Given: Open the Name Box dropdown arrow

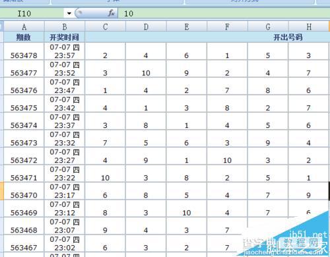Looking at the screenshot, I should [69, 13].
